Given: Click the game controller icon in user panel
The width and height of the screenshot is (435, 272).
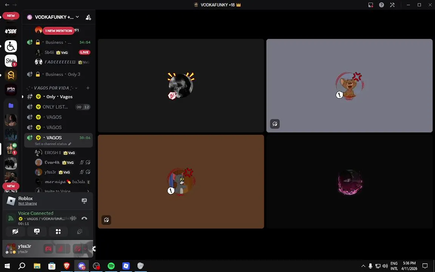Looking at the screenshot, I should (x=48, y=249).
